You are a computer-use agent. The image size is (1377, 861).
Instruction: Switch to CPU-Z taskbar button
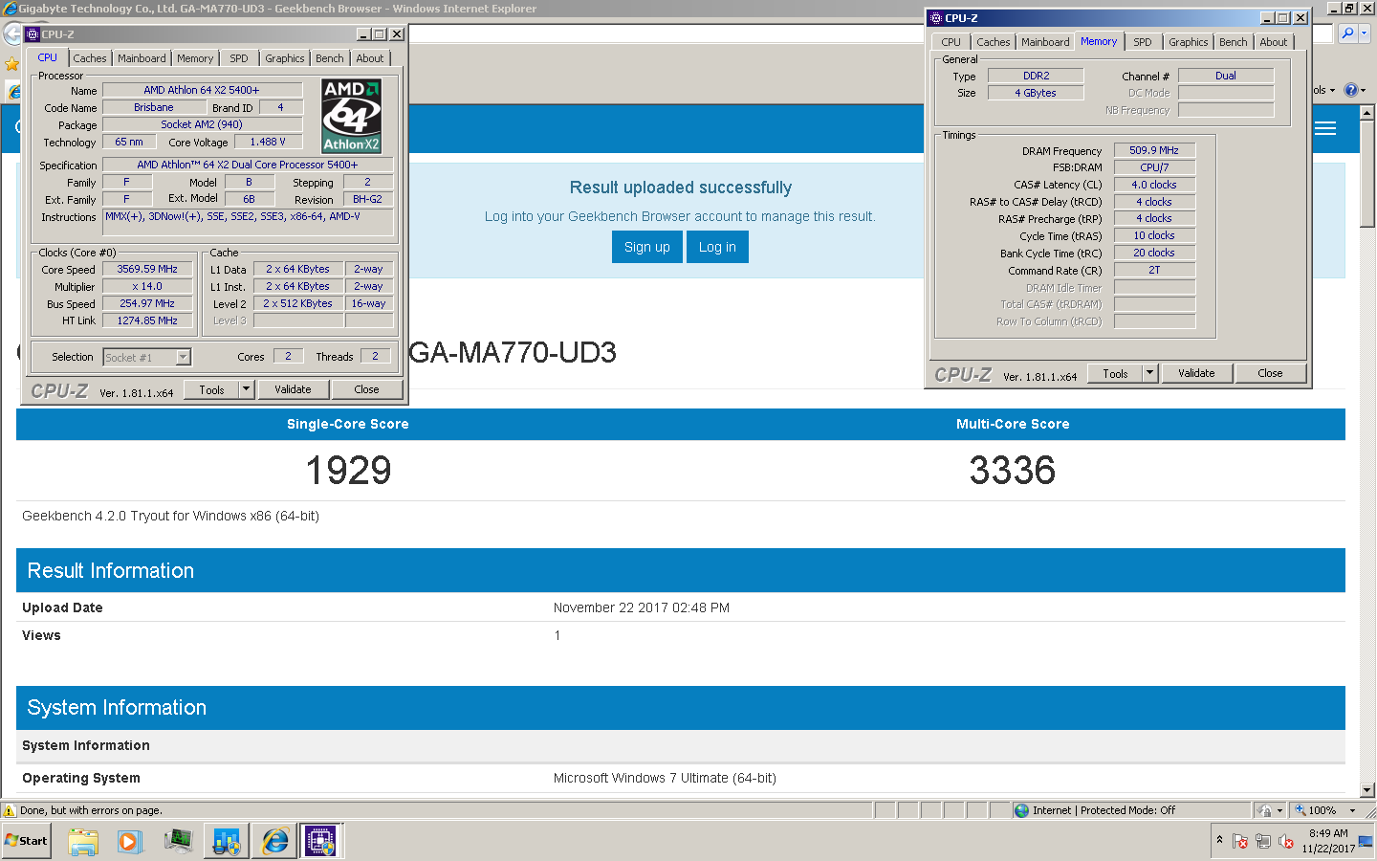click(x=320, y=842)
